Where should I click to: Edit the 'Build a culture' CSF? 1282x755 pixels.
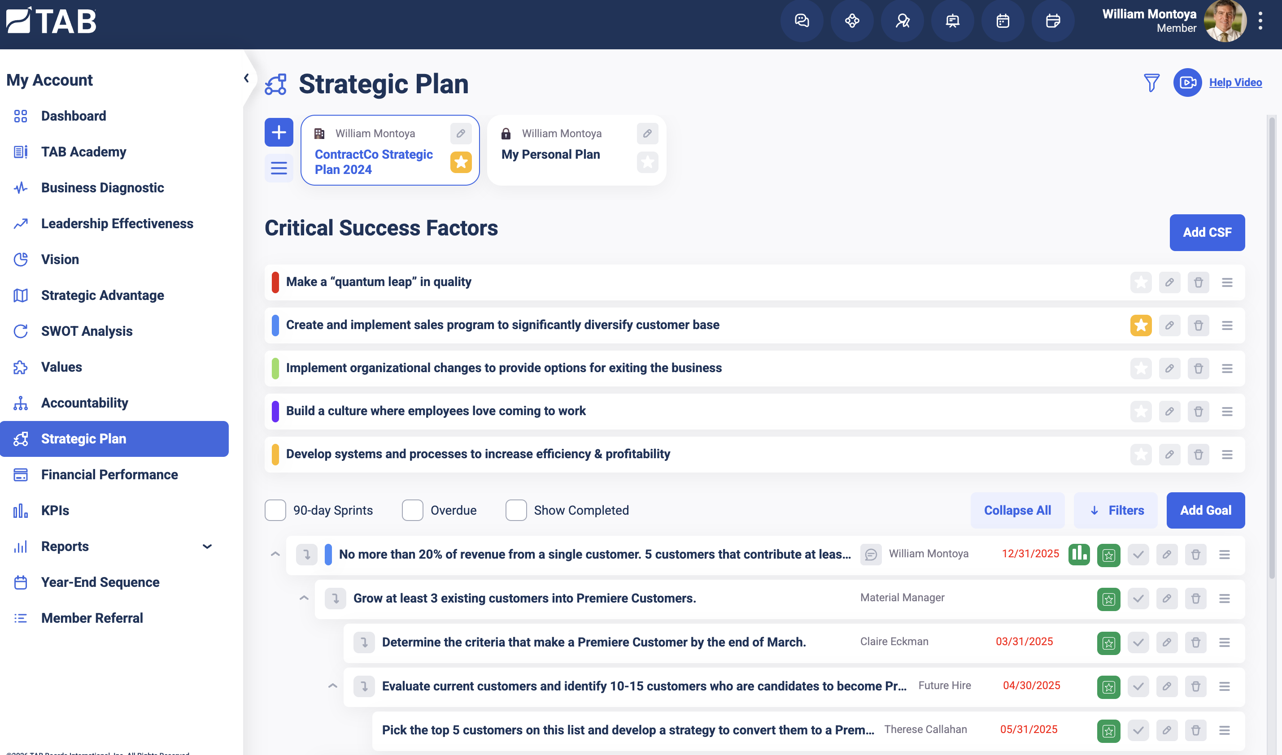(1169, 411)
